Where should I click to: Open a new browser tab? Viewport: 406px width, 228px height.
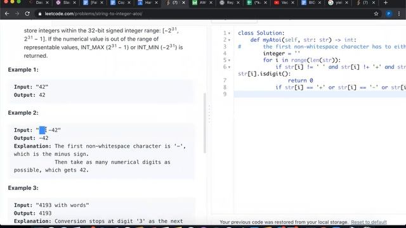coord(386,3)
